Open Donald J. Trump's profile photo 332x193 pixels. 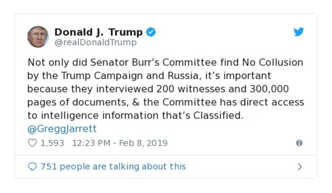[38, 36]
